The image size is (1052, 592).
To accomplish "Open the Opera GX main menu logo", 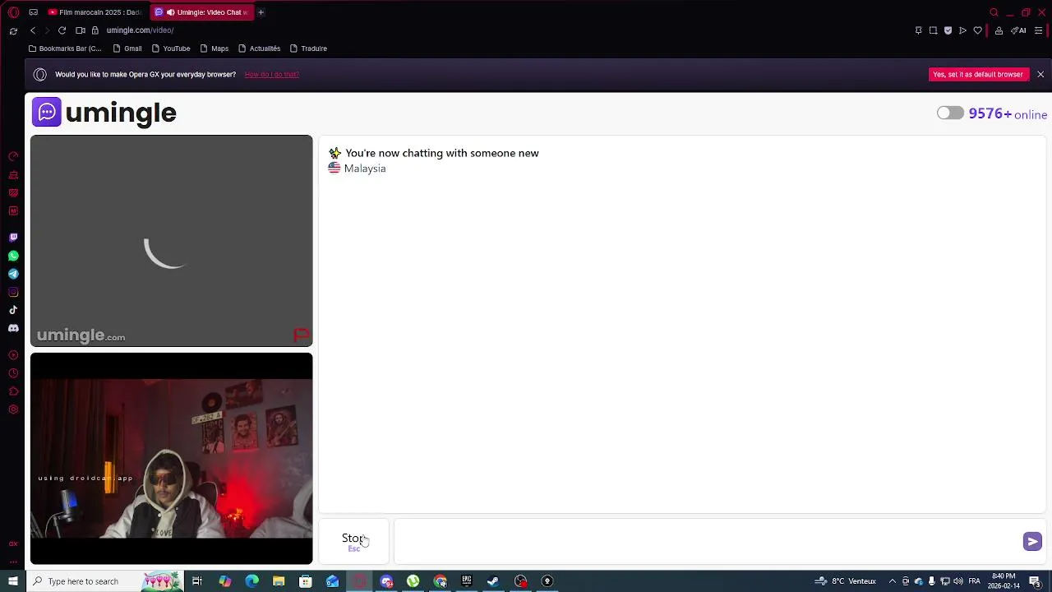I will coord(13,12).
